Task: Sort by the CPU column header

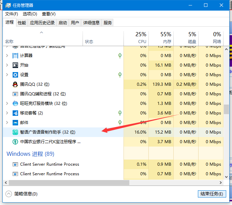Action: tap(136, 39)
